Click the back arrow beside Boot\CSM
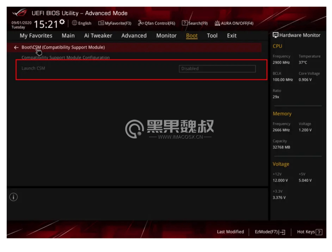 coord(16,47)
